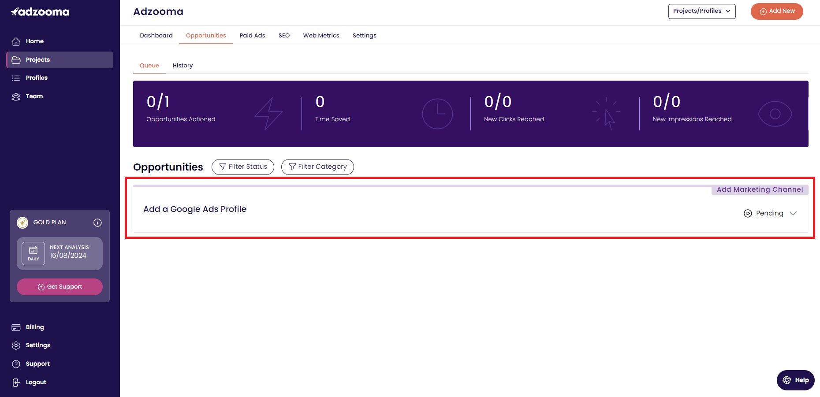Click the Billing card icon
Viewport: 820px width, 397px height.
pos(16,327)
